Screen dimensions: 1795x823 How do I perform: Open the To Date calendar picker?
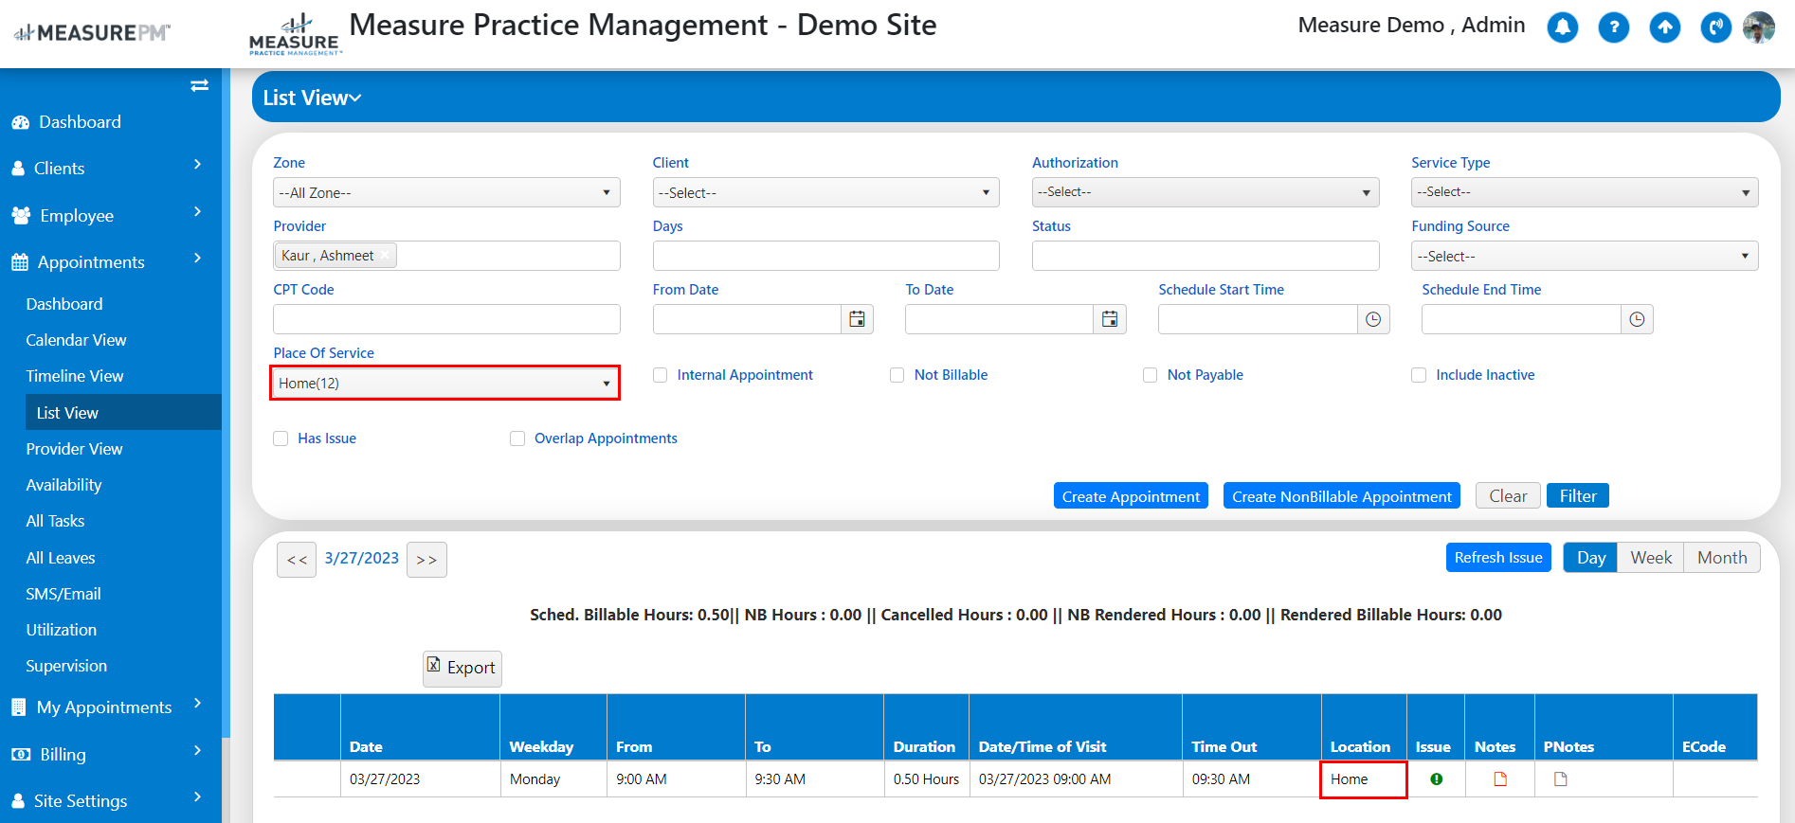[x=1110, y=319]
